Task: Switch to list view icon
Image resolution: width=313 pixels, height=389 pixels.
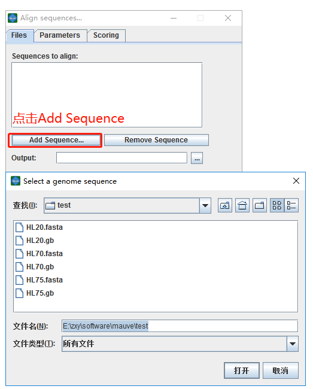Action: (x=277, y=205)
